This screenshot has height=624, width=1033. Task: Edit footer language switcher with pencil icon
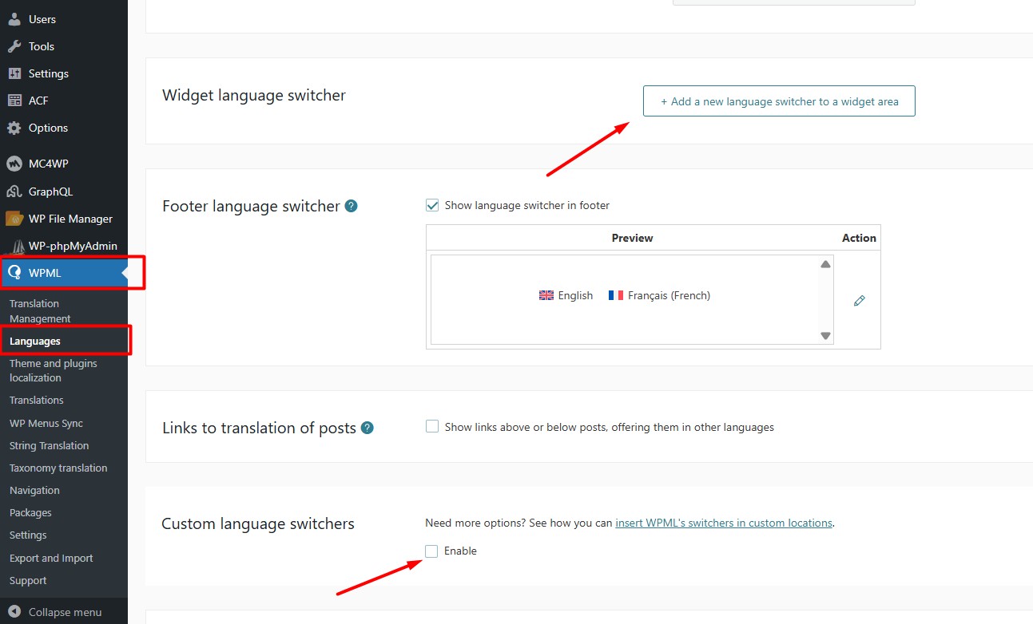click(x=860, y=301)
